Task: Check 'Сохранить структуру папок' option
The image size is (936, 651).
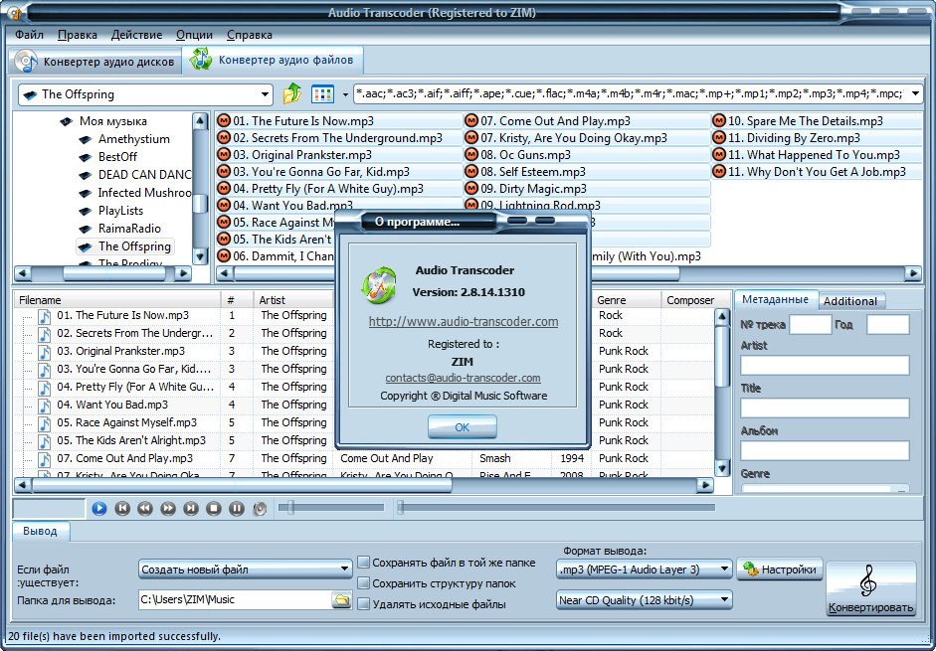Action: [x=364, y=583]
